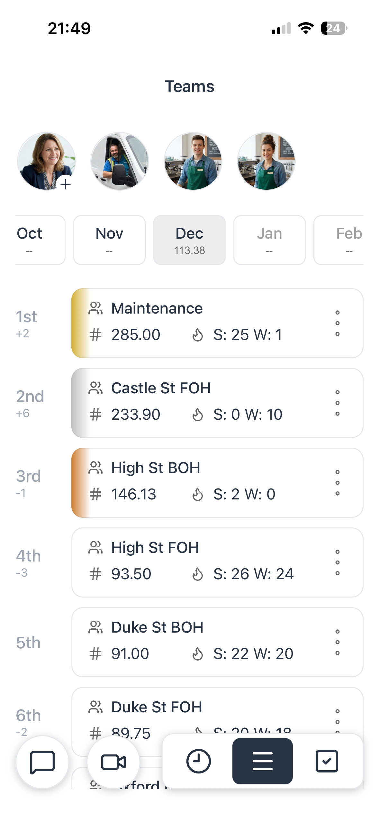
Task: Open more options for High St FOH
Action: coord(337,562)
